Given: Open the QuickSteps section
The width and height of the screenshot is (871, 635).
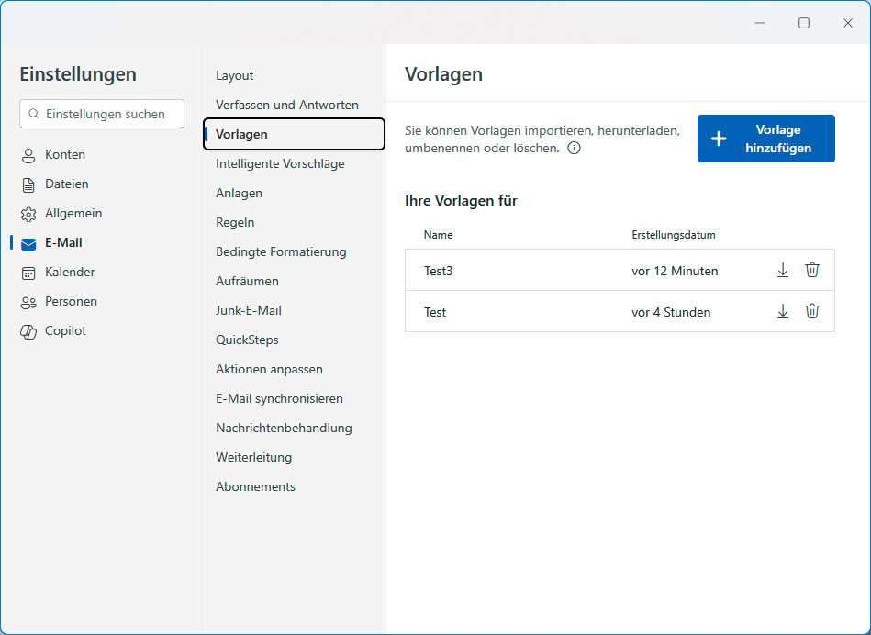Looking at the screenshot, I should (x=247, y=340).
